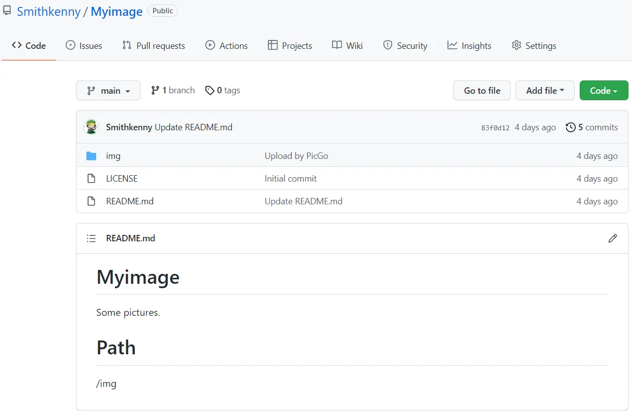
Task: Open commit hash 83f0d12
Action: 495,128
